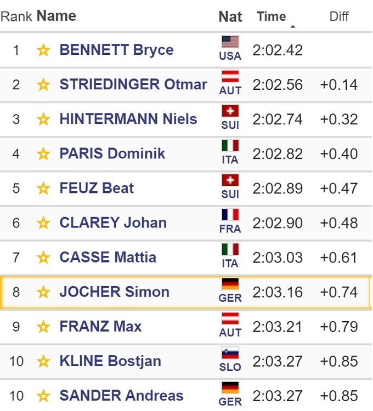Sort by the Diff column header

(x=338, y=16)
